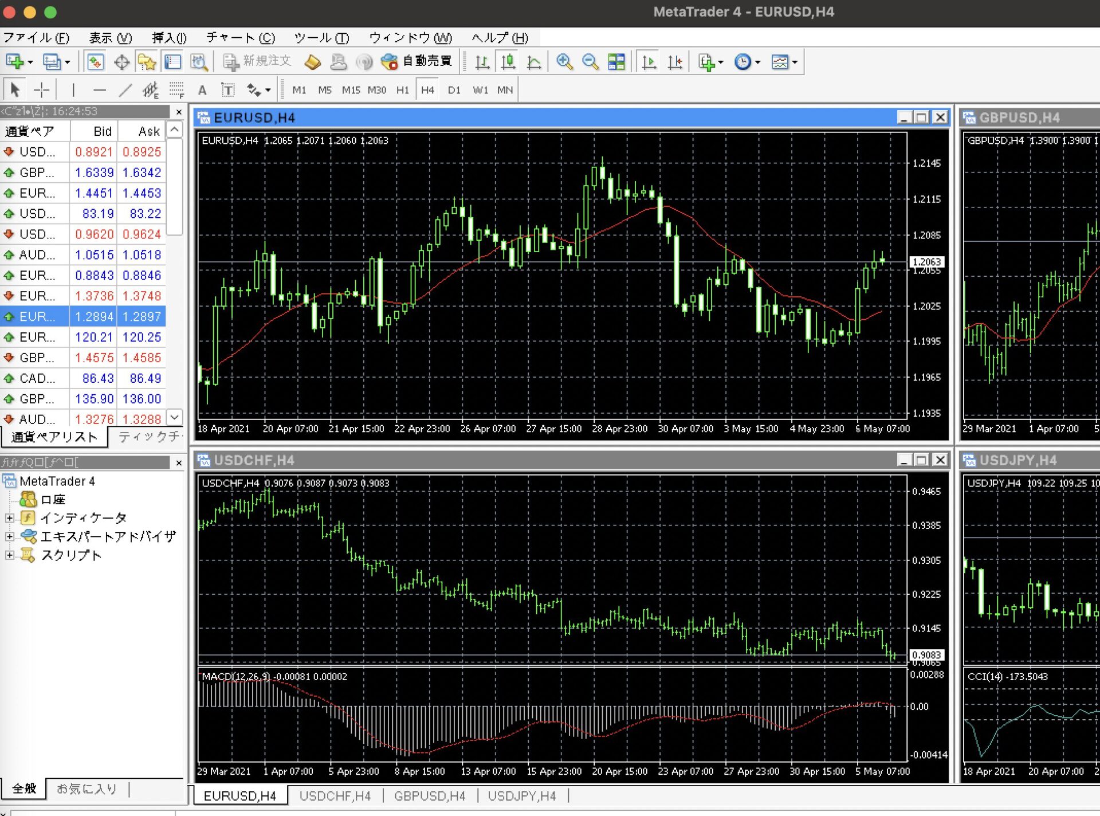1100x816 pixels.
Task: Open the arrows tool dropdown arrow
Action: click(268, 90)
